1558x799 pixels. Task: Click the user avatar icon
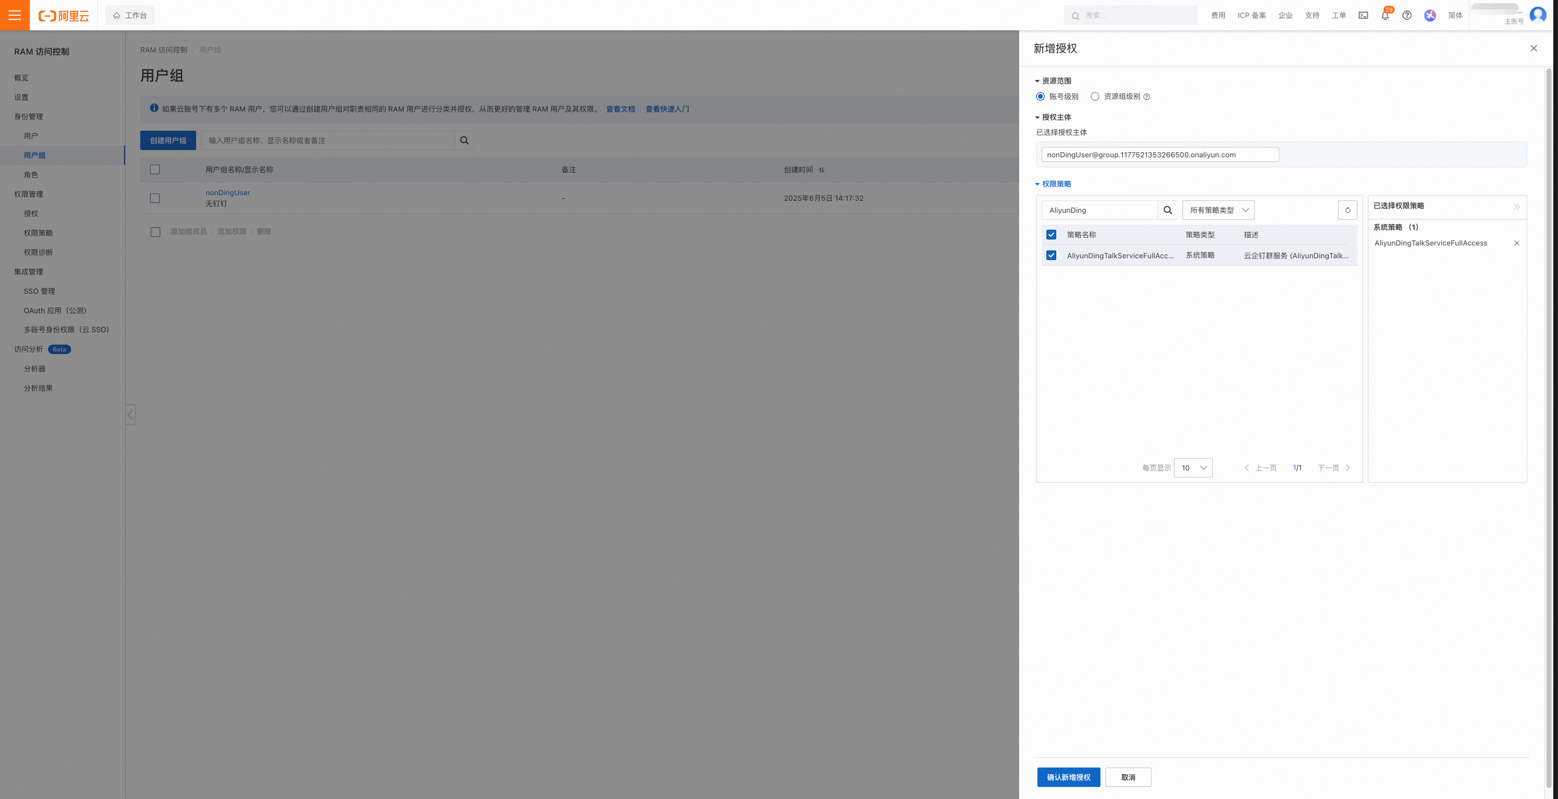[x=1537, y=15]
